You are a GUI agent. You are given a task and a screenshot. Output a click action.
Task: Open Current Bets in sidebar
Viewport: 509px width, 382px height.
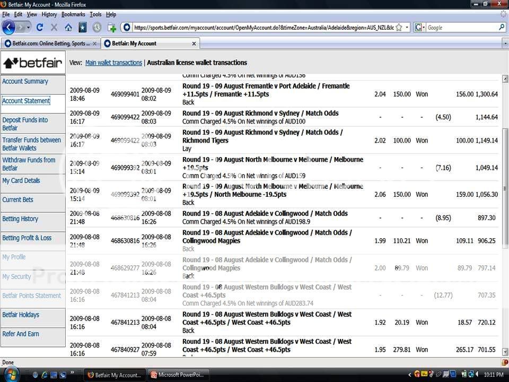tap(17, 200)
